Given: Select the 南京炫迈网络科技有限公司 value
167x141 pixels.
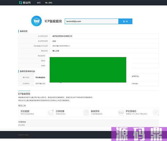Looking at the screenshot, I should [62, 36].
